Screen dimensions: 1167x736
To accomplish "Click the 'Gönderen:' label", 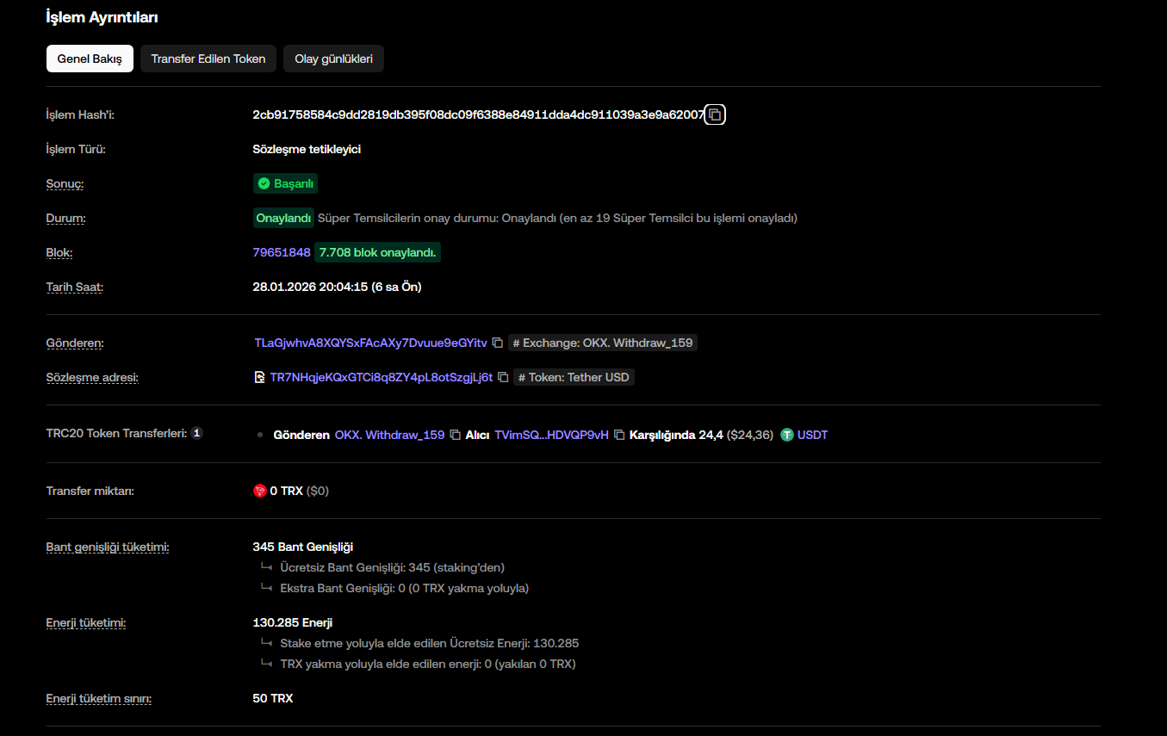I will pos(75,343).
